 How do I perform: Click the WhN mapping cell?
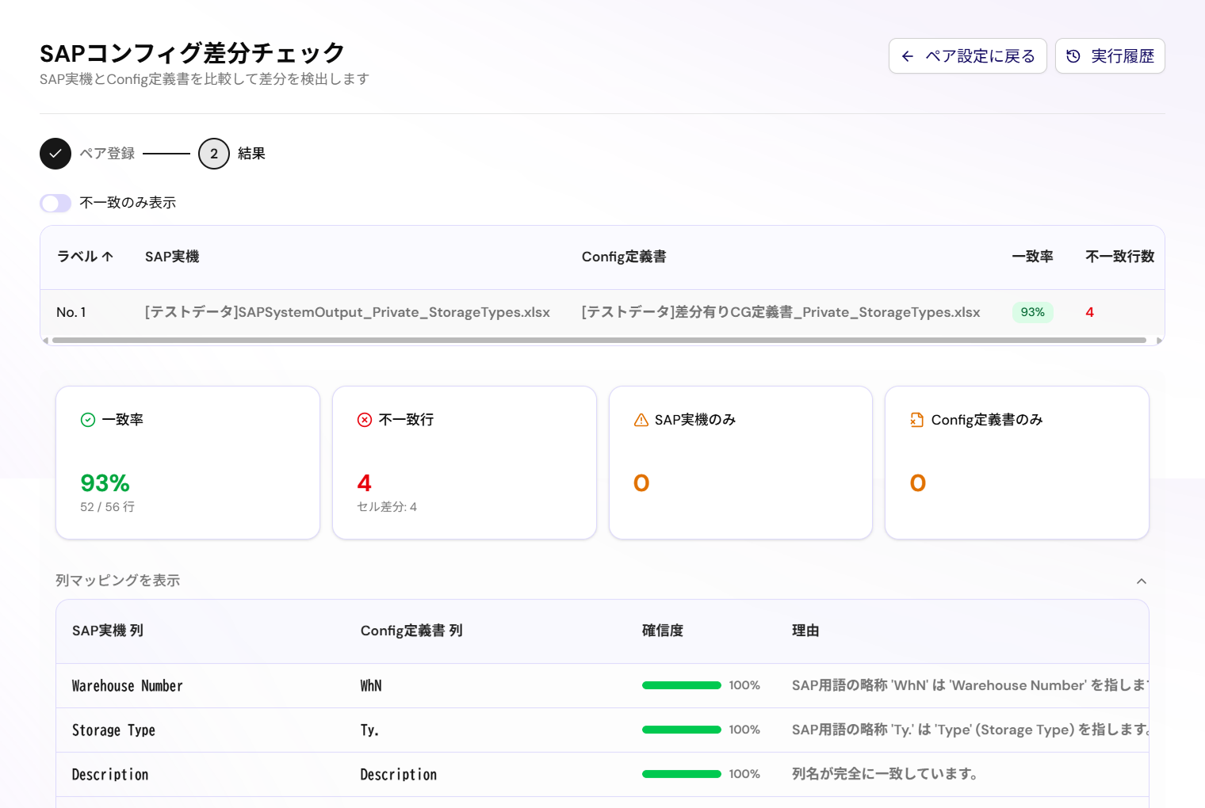[371, 686]
